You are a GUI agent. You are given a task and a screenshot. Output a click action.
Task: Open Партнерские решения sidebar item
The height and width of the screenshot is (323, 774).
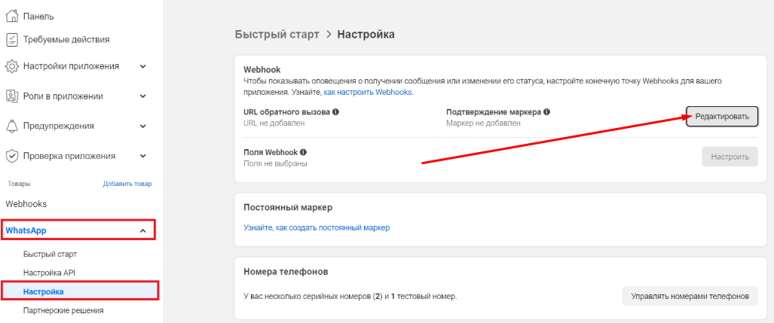coord(63,309)
